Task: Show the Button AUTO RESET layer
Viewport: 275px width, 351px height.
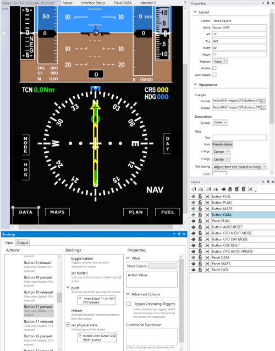Action: [x=194, y=227]
